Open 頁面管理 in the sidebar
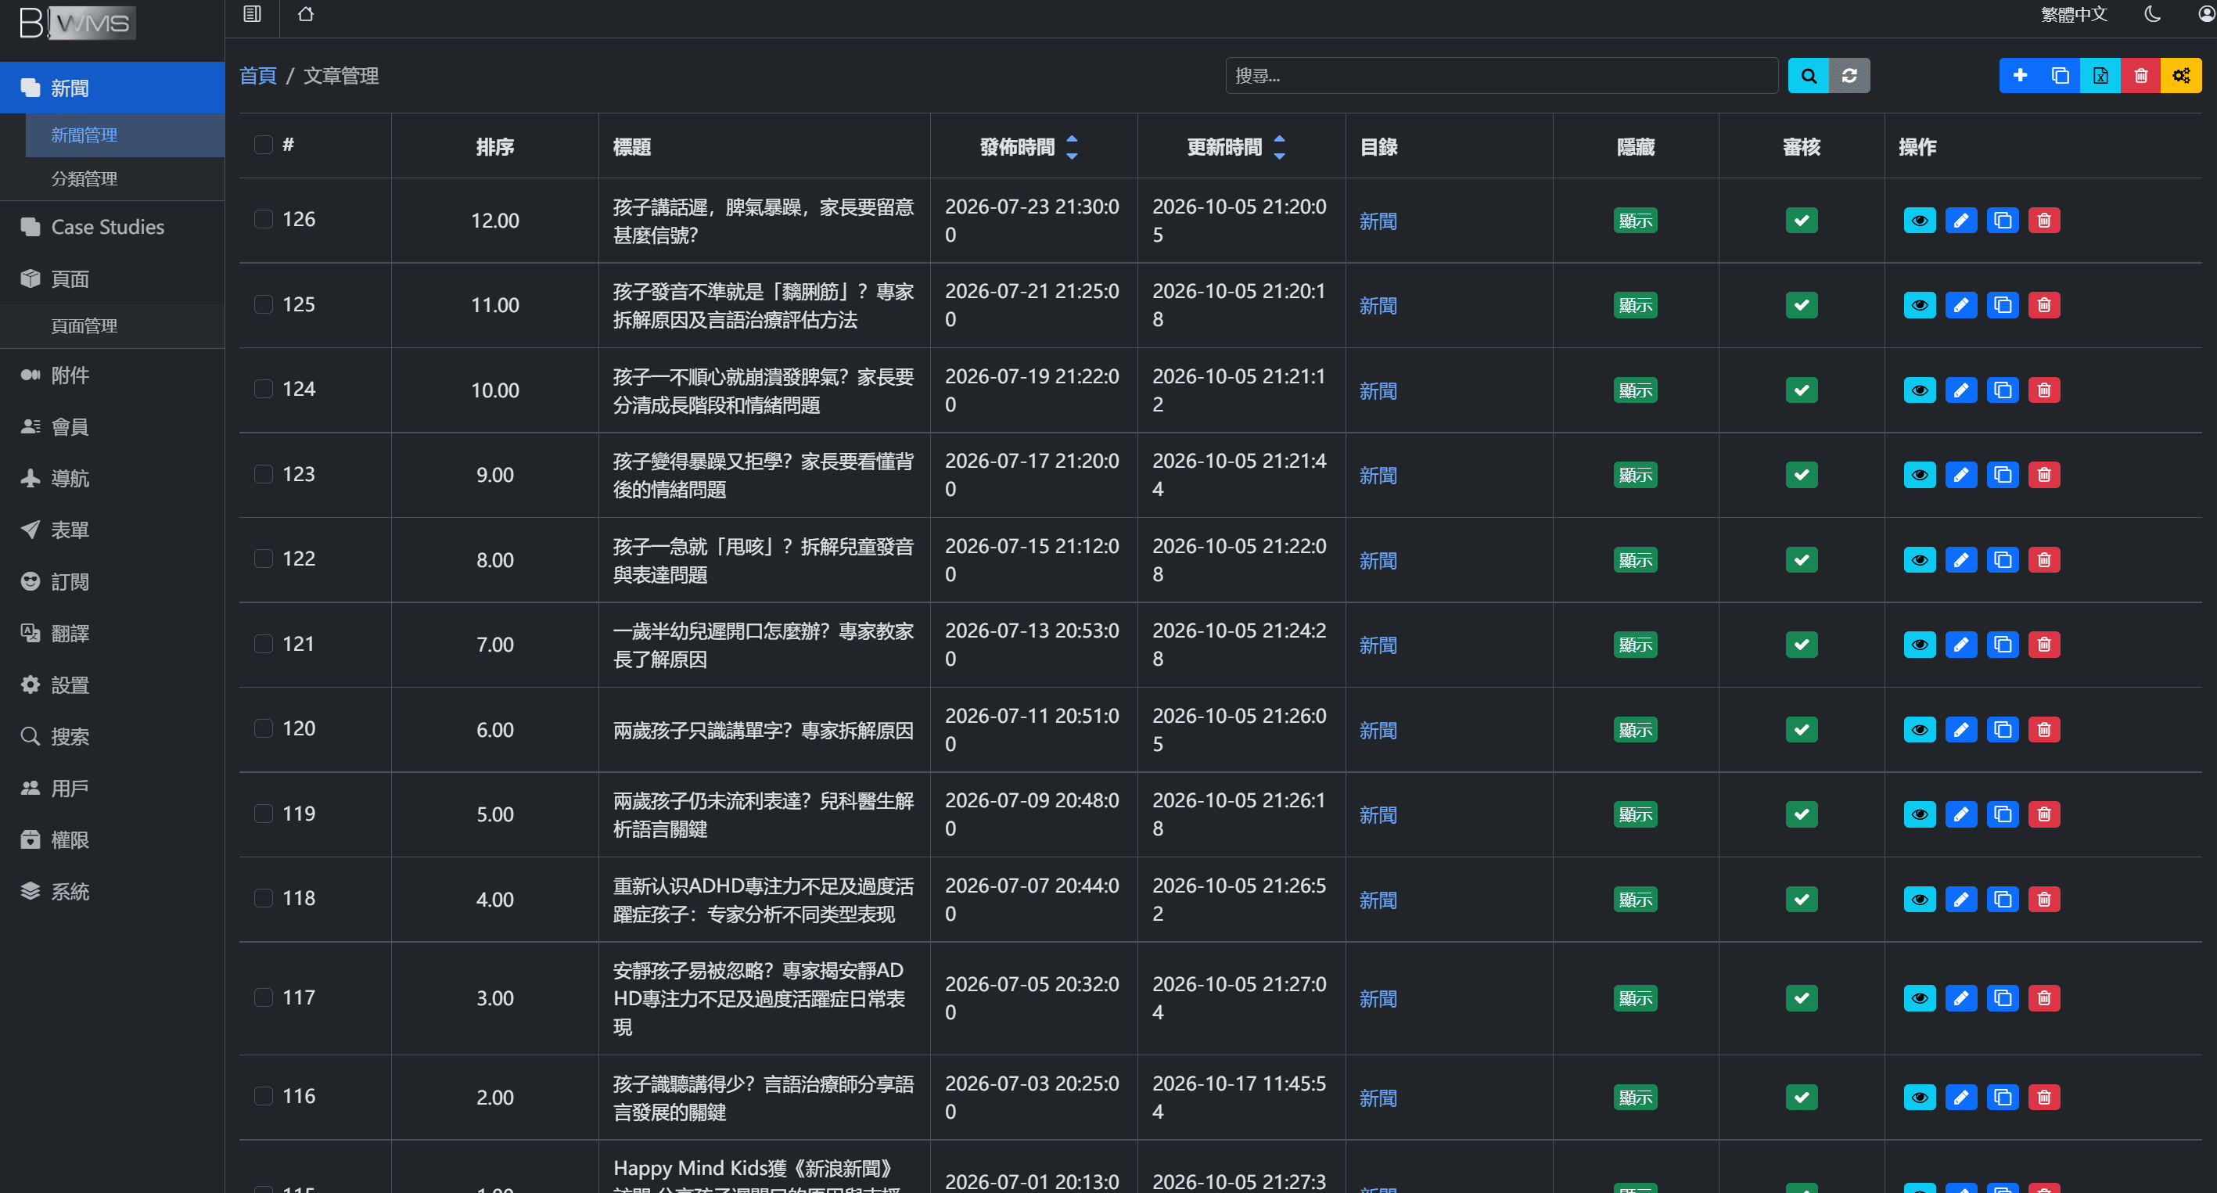The height and width of the screenshot is (1193, 2217). point(125,326)
